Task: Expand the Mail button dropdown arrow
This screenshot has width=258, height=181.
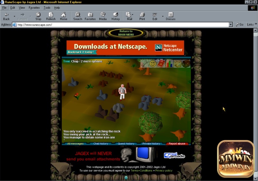Action: point(133,15)
